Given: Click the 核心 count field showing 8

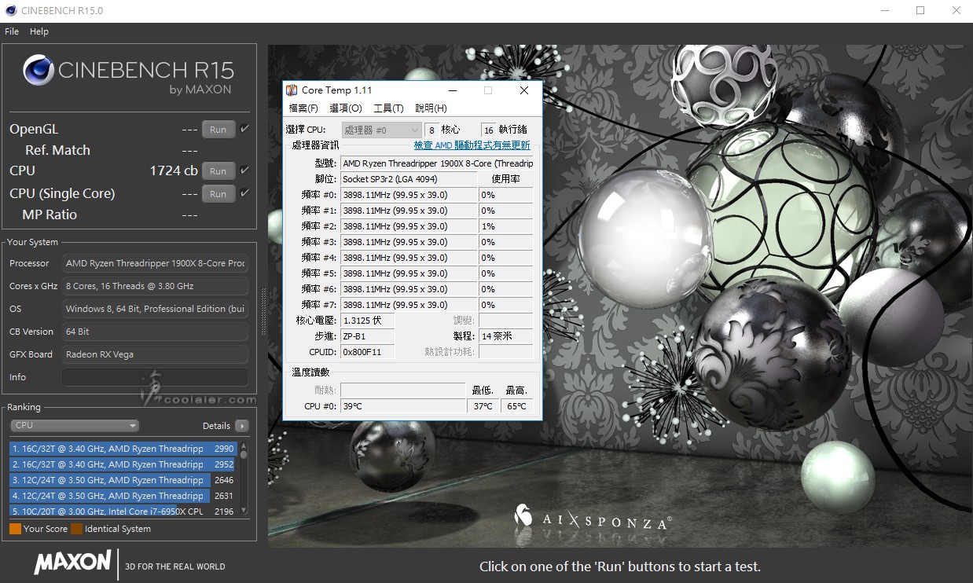Looking at the screenshot, I should tap(431, 130).
